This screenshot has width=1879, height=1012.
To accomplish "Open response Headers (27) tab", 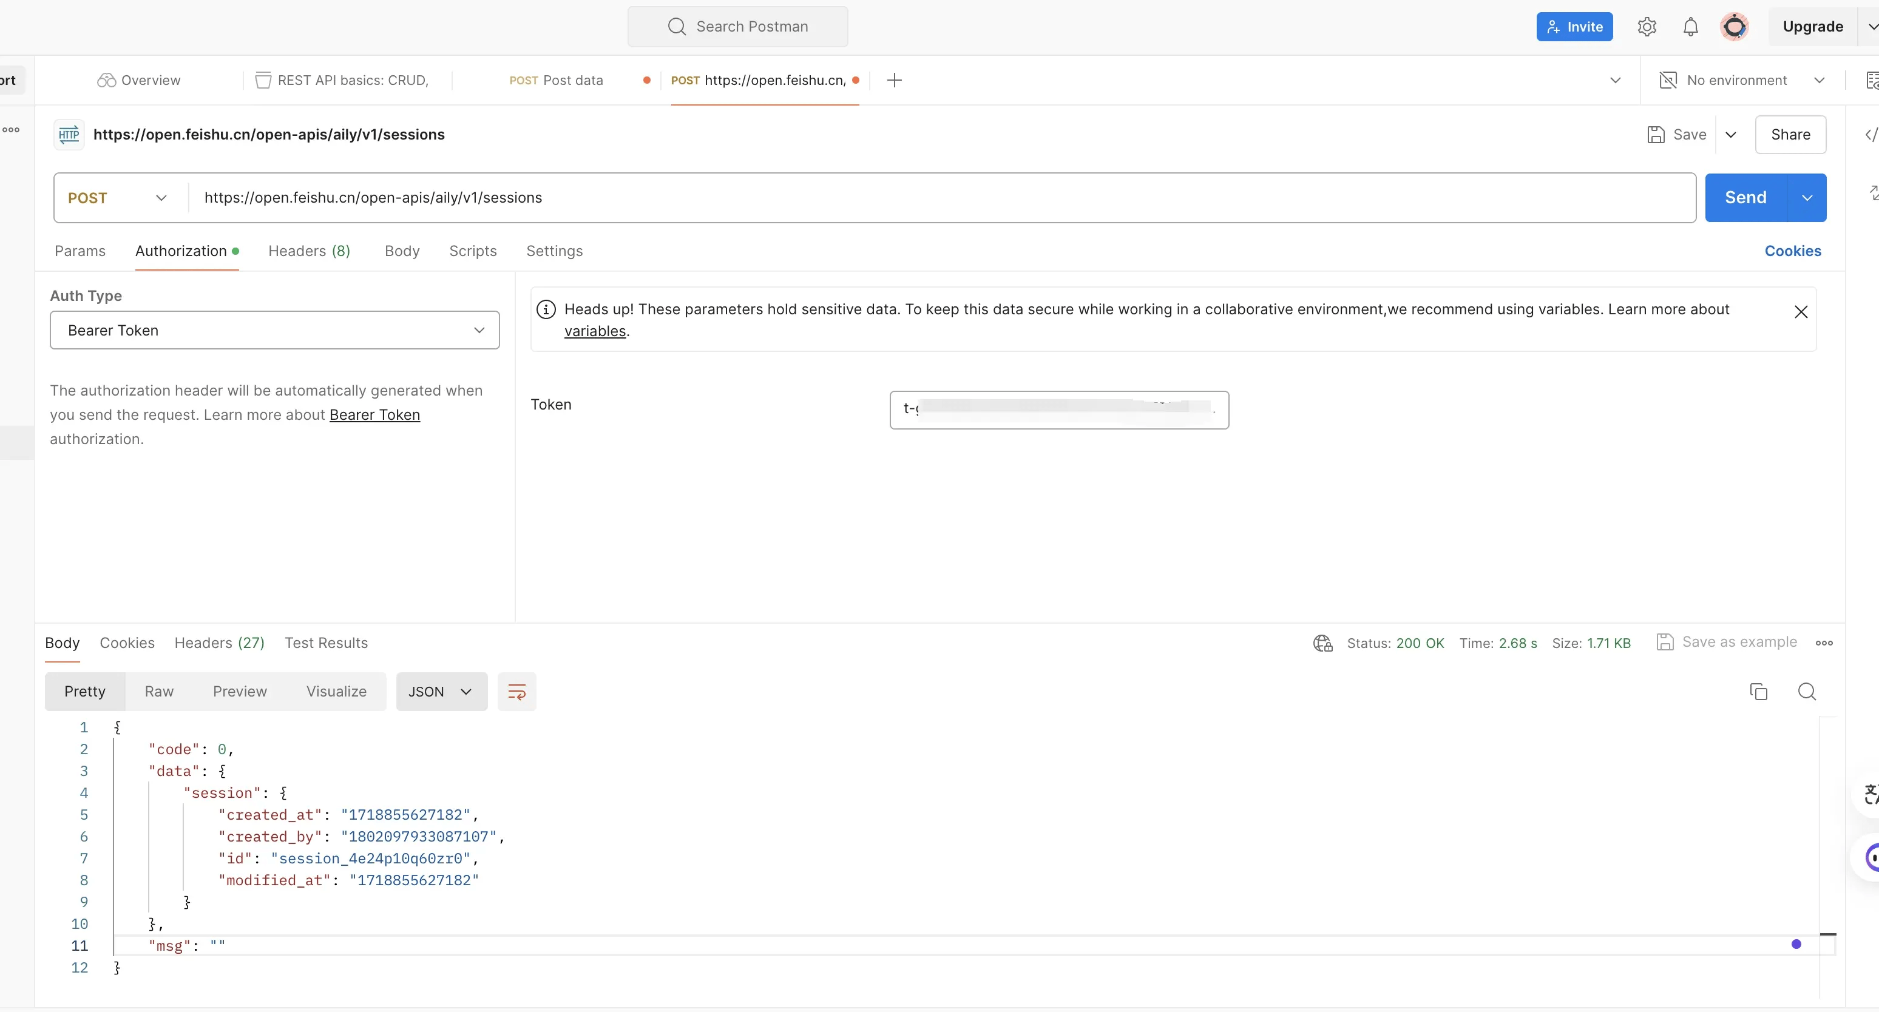I will pyautogui.click(x=220, y=643).
